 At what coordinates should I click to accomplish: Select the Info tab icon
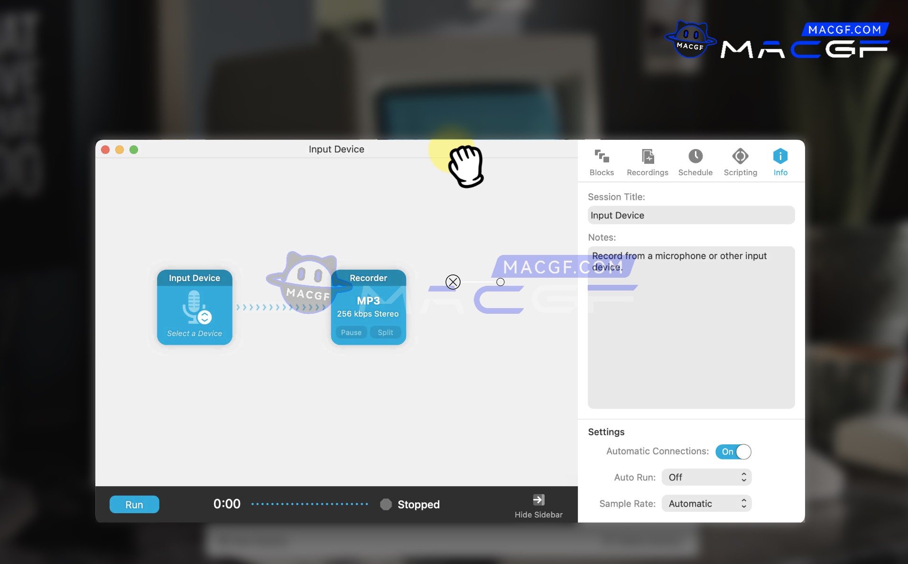780,156
